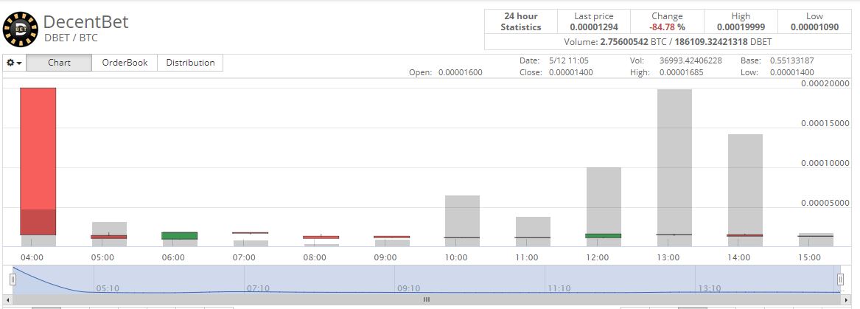Image resolution: width=860 pixels, height=309 pixels.
Task: Click the Vol 36993.42406228 readout
Action: coord(676,60)
